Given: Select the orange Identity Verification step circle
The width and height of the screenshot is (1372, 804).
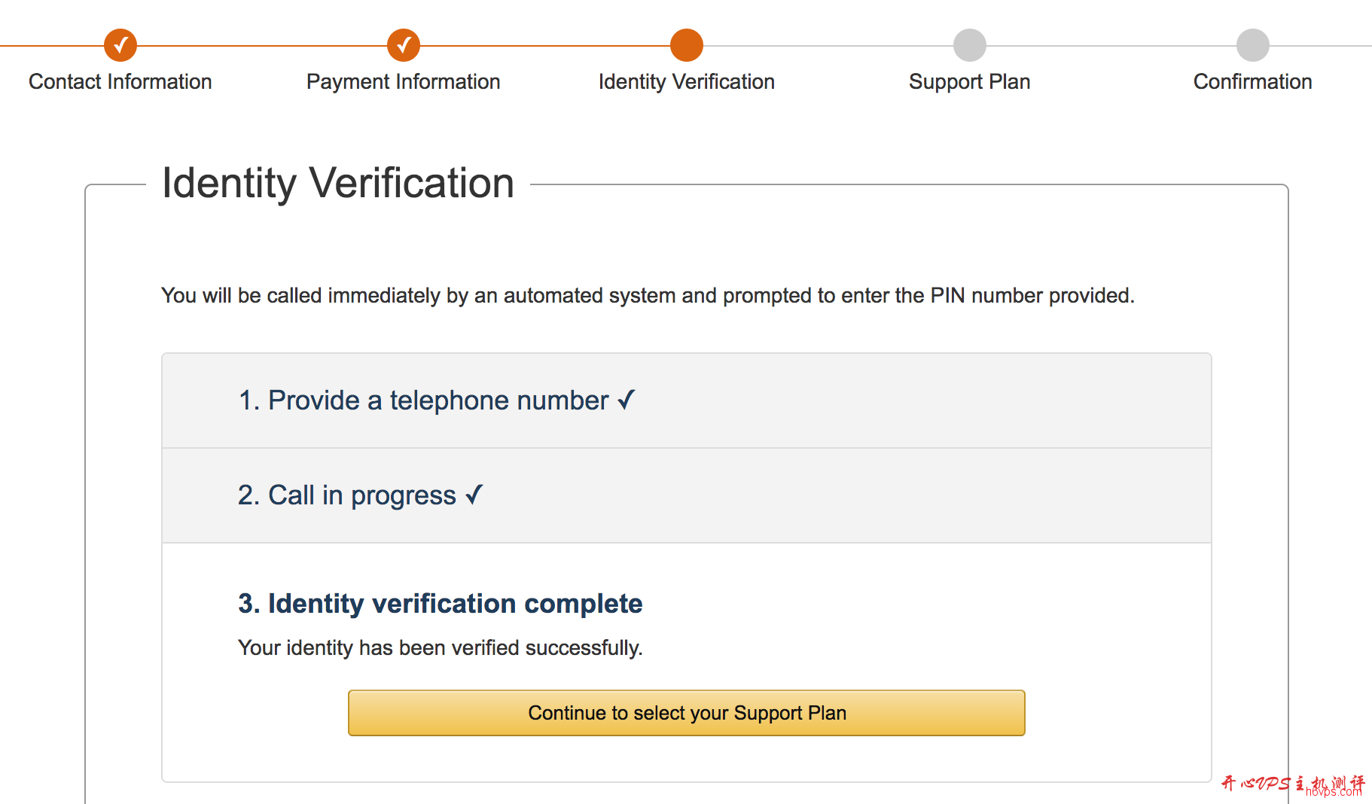Looking at the screenshot, I should click(686, 44).
